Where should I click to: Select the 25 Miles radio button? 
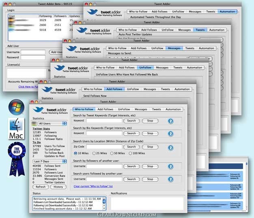coord(93,153)
